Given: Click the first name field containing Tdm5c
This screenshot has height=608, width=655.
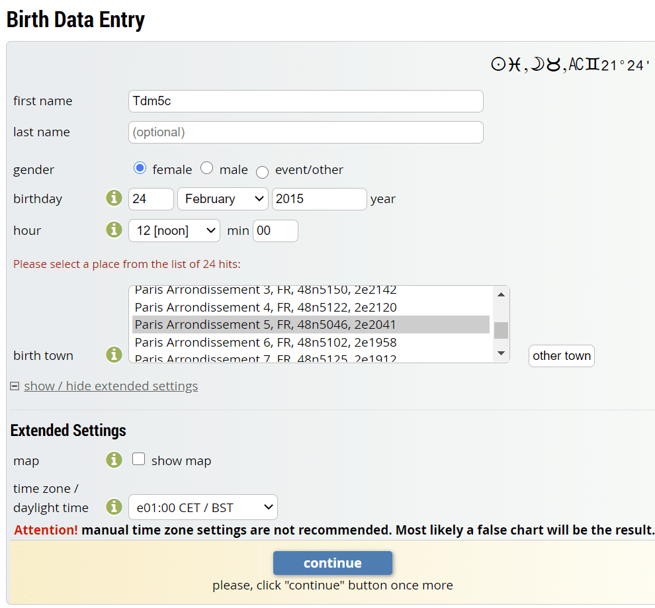Looking at the screenshot, I should click(x=306, y=101).
